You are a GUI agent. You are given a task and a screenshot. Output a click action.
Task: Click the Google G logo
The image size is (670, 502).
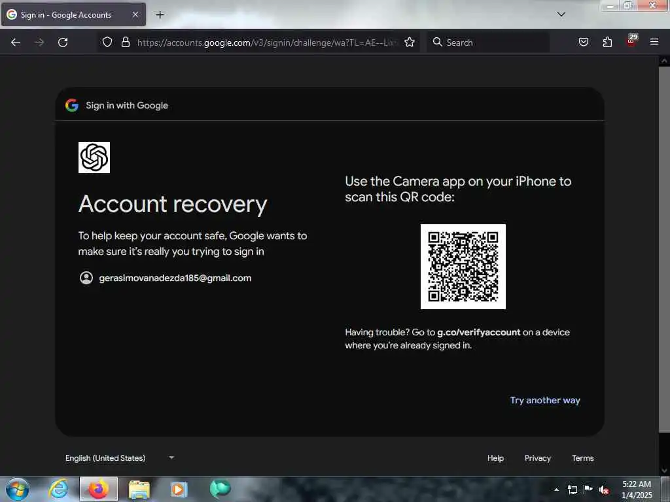tap(72, 105)
